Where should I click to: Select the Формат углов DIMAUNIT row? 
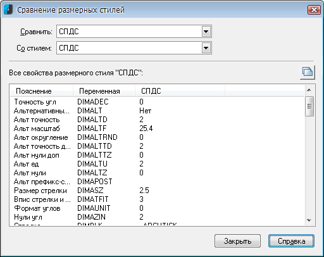(157, 208)
